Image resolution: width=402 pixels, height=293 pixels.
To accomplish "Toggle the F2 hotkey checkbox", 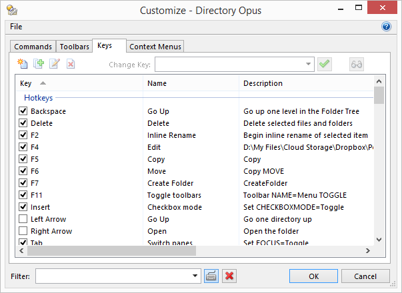I will pos(23,135).
